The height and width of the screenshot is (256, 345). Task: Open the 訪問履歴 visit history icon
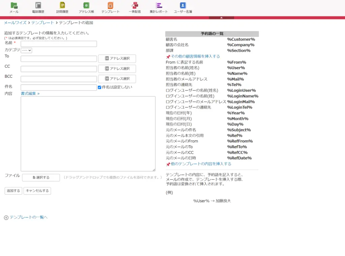(x=62, y=6)
